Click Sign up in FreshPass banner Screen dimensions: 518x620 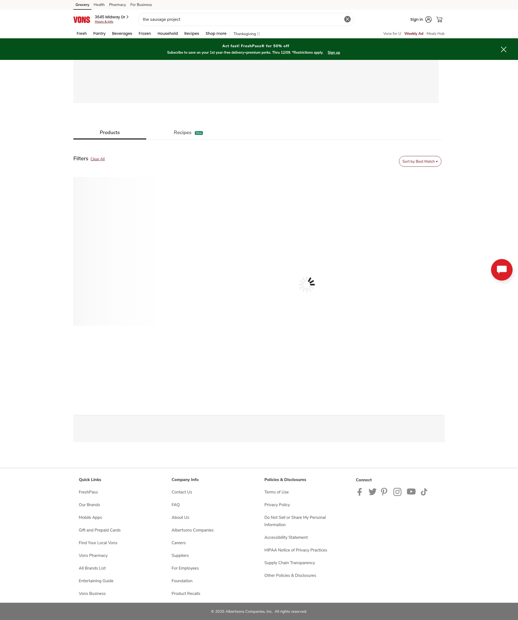pyautogui.click(x=333, y=53)
